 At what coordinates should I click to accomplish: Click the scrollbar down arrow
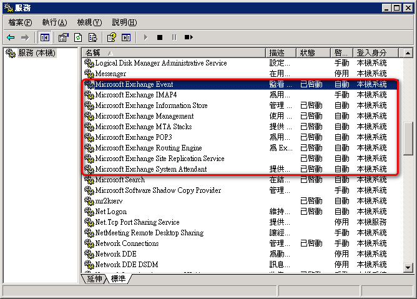pos(408,267)
